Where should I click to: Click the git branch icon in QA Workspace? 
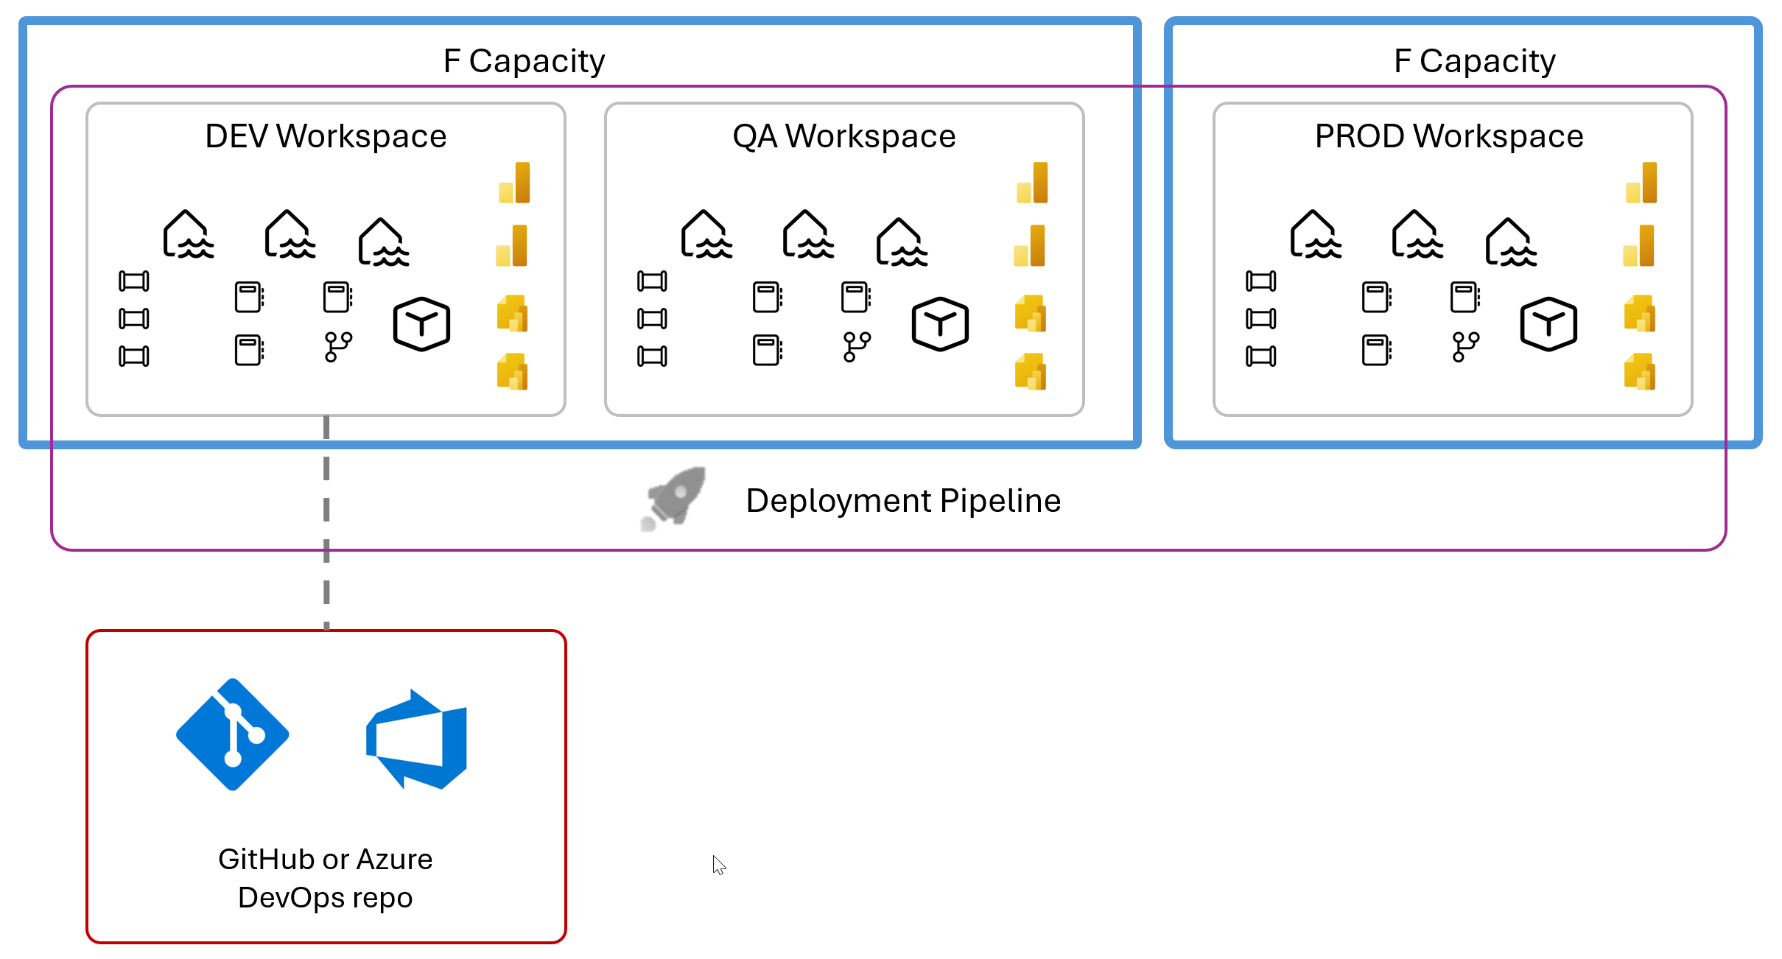[x=857, y=346]
